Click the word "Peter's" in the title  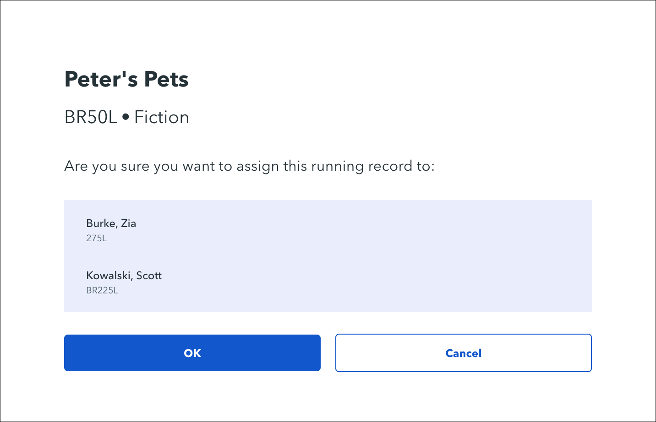click(x=101, y=79)
